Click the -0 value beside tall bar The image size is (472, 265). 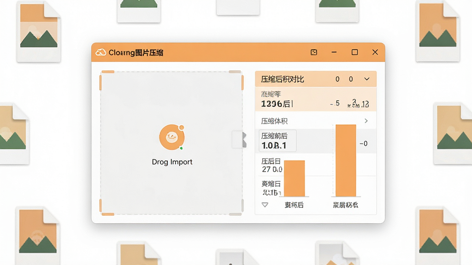point(364,144)
